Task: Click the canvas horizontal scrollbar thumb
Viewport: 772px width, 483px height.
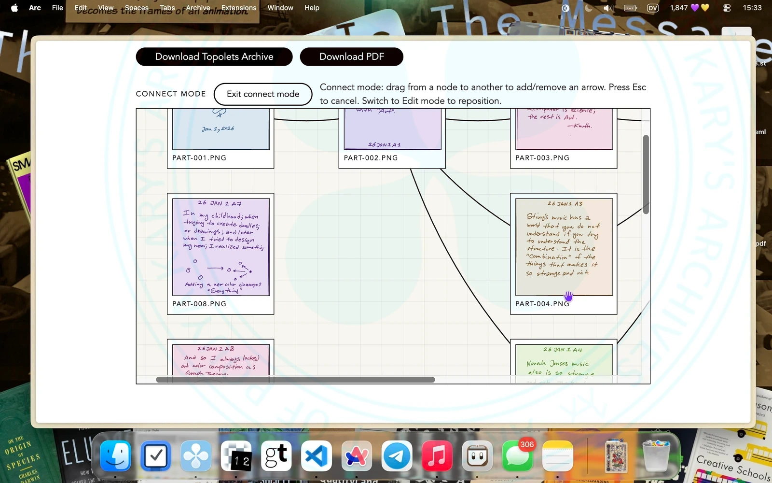Action: (x=295, y=380)
